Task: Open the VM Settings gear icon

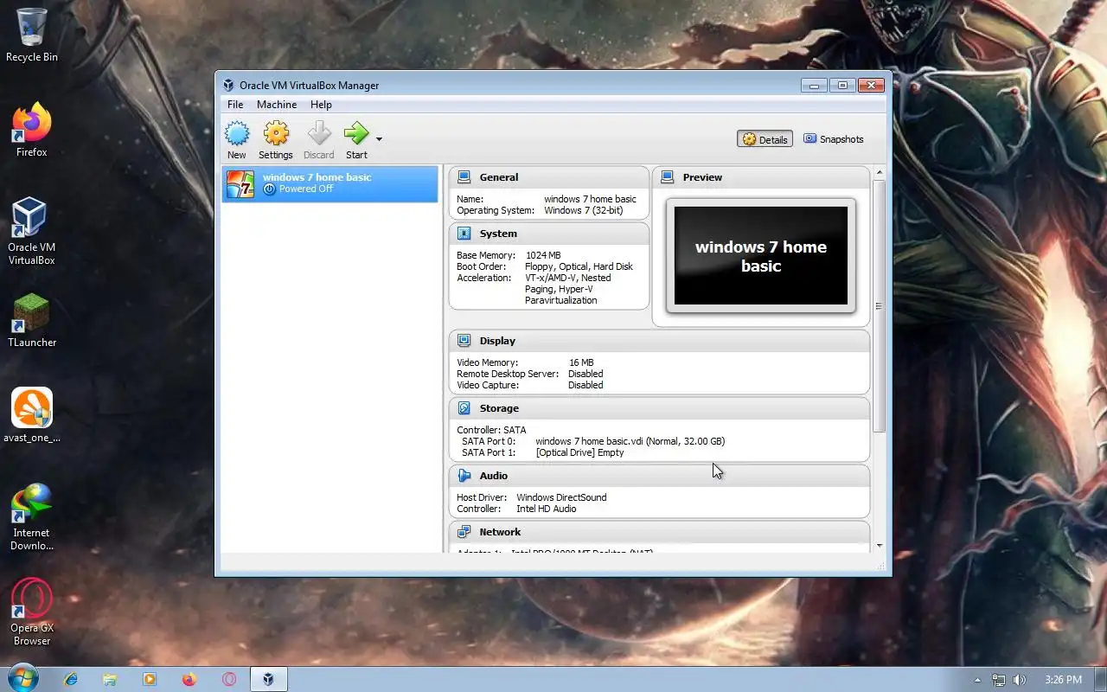Action: click(x=276, y=134)
